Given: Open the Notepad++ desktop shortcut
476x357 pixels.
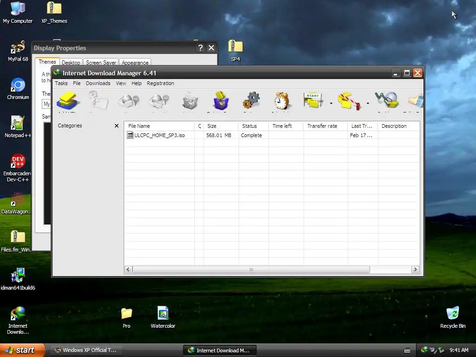Looking at the screenshot, I should click(18, 127).
